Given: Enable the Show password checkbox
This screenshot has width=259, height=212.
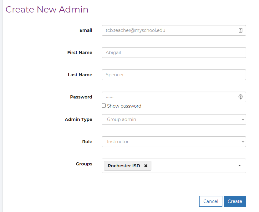Looking at the screenshot, I should pos(104,106).
